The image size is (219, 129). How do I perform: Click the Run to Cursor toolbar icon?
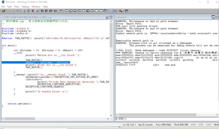(55, 11)
